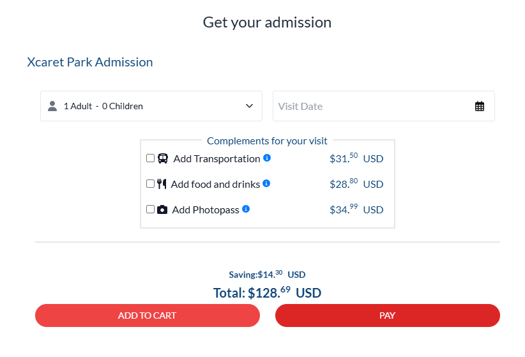
Task: Click the Add Transportation label text
Action: click(217, 158)
